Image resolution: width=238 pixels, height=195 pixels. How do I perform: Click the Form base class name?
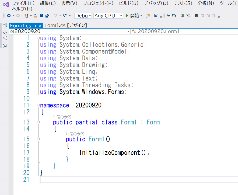pyautogui.click(x=153, y=122)
